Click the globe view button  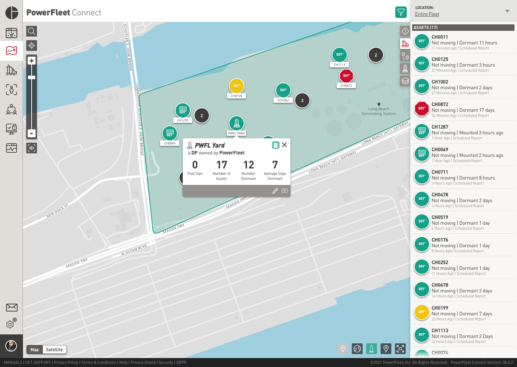click(357, 348)
